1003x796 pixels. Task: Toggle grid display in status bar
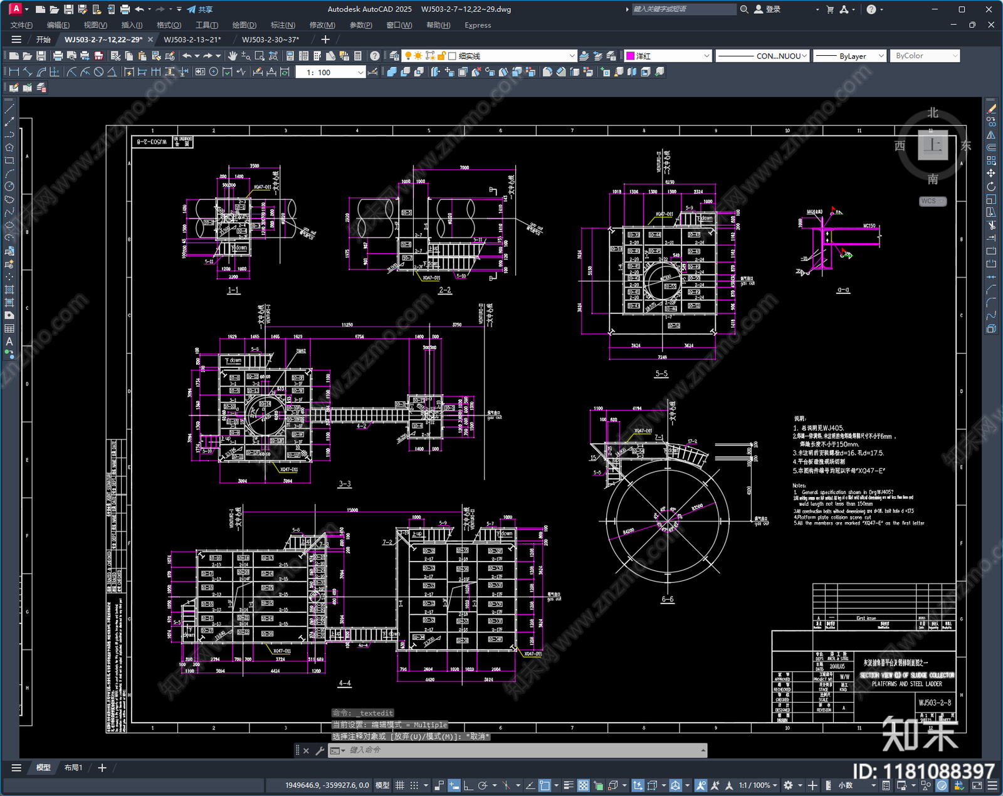[x=399, y=785]
